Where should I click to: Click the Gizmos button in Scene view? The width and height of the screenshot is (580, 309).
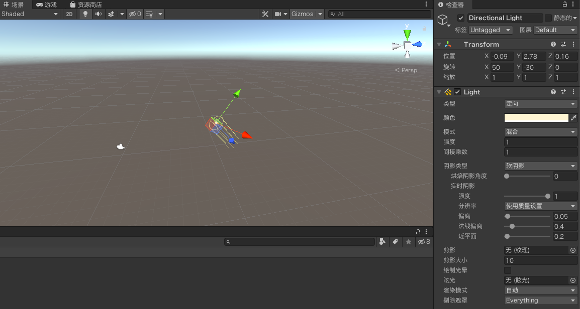[x=303, y=14]
